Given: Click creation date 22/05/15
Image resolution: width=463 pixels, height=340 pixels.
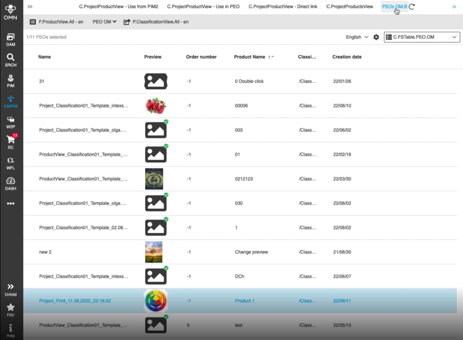Looking at the screenshot, I should point(342,325).
